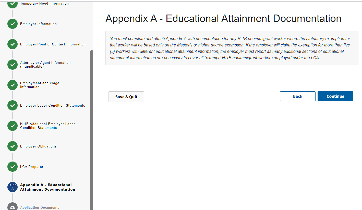
Task: Click the Attorney or Agent Information checkmark icon
Action: pos(13,65)
